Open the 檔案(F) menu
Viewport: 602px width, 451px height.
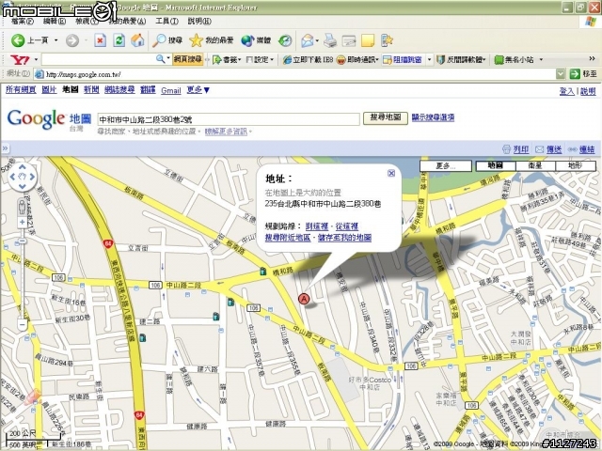tap(23, 21)
